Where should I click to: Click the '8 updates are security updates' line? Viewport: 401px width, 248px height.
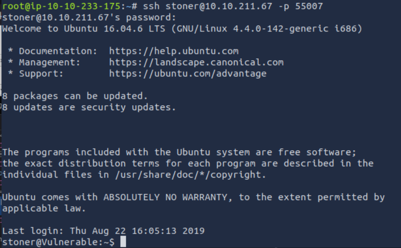89,107
